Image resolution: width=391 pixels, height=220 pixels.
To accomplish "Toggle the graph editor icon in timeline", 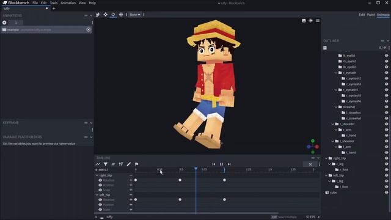I will 98,164.
